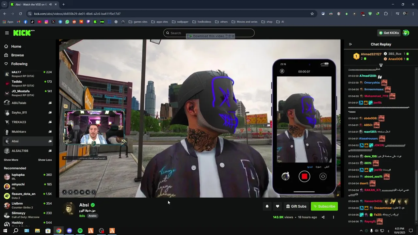This screenshot has height=235, width=418.
Task: Open the apps sites bookmark folder
Action: [160, 22]
